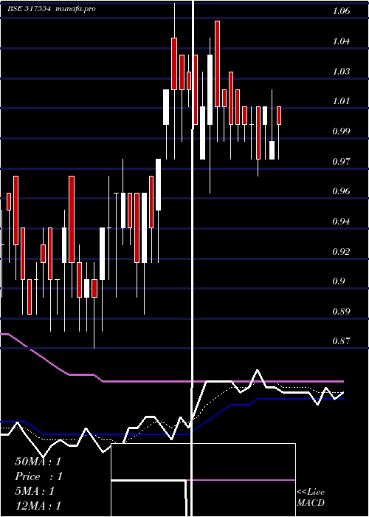Viewport: 369px width, 517px height.
Task: Click the 'BSE 517554' ticker label
Action: pos(30,9)
